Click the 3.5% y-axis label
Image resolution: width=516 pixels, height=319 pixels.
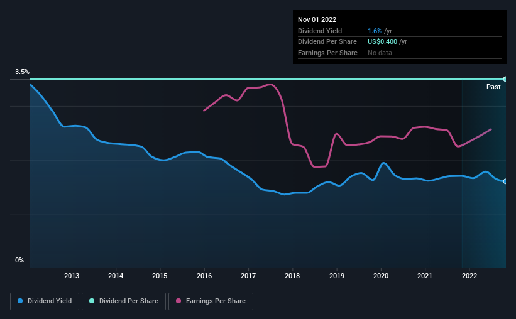22,72
